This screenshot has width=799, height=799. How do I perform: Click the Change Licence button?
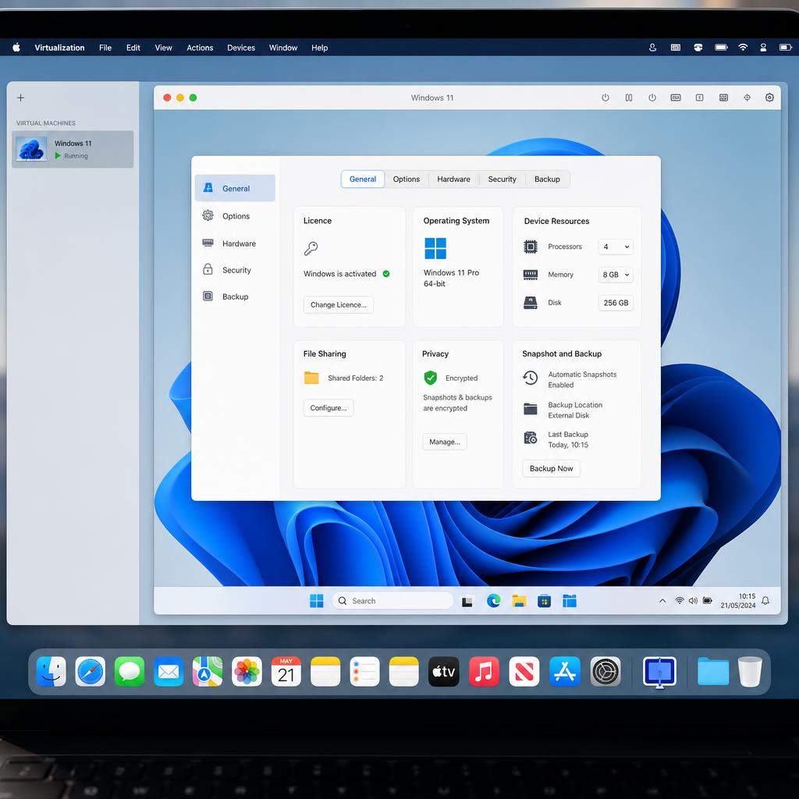pyautogui.click(x=339, y=305)
